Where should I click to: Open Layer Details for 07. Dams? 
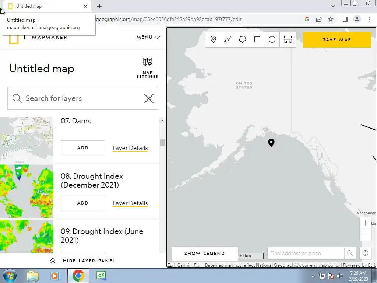[130, 148]
